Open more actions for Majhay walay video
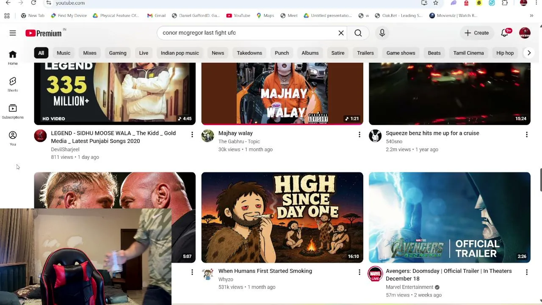Screen dimensions: 542x305 359,135
